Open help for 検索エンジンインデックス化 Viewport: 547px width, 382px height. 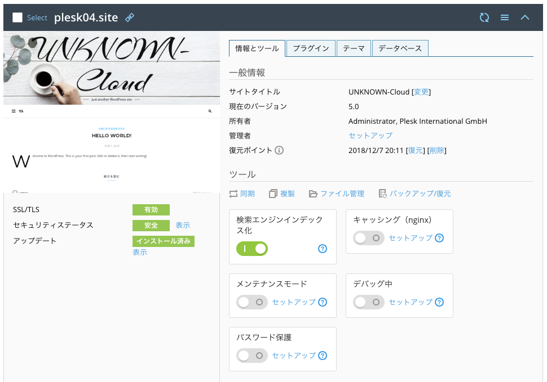point(322,249)
